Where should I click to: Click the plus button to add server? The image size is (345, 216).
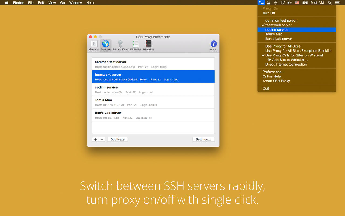tap(95, 139)
